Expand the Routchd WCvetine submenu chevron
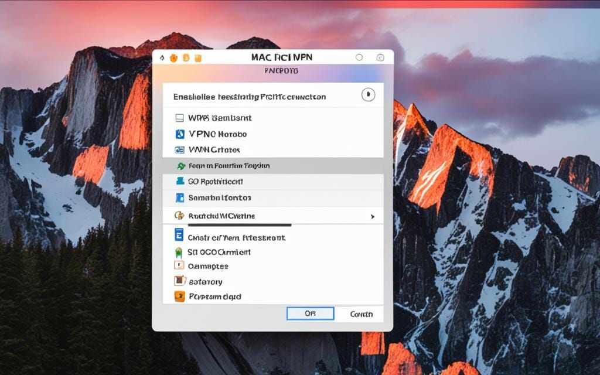 pos(373,216)
